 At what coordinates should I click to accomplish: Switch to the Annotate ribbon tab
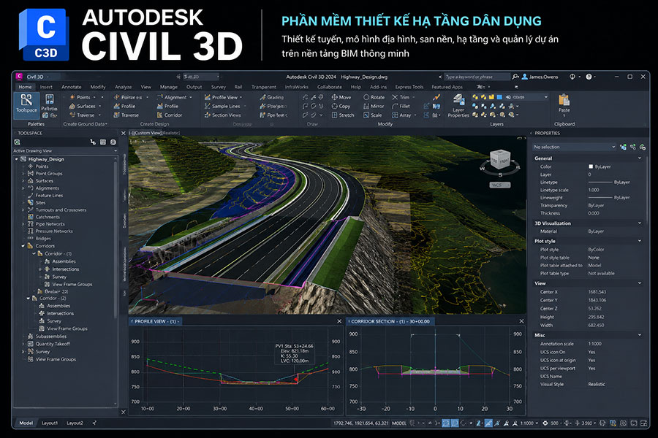click(72, 87)
